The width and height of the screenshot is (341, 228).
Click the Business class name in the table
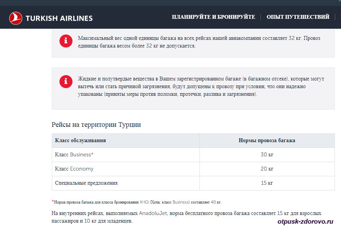pyautogui.click(x=81, y=155)
